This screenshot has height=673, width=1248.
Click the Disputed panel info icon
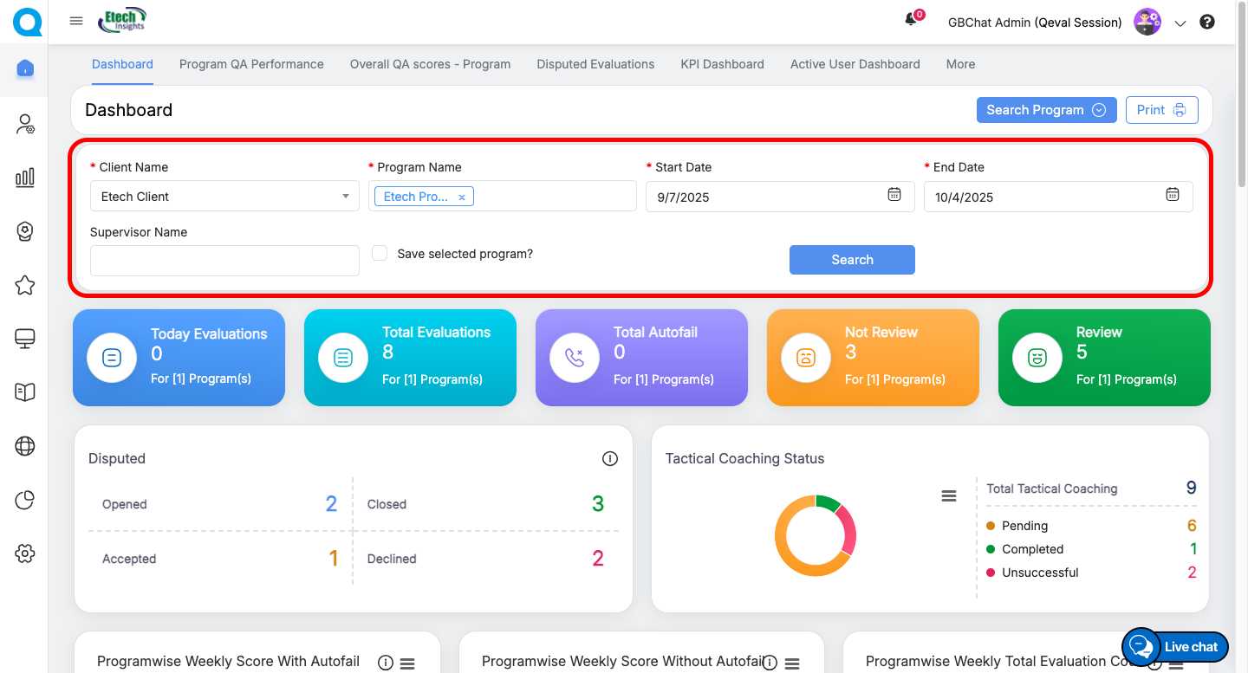click(610, 458)
